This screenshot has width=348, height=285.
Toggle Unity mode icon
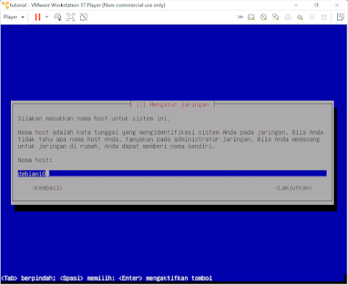click(84, 17)
